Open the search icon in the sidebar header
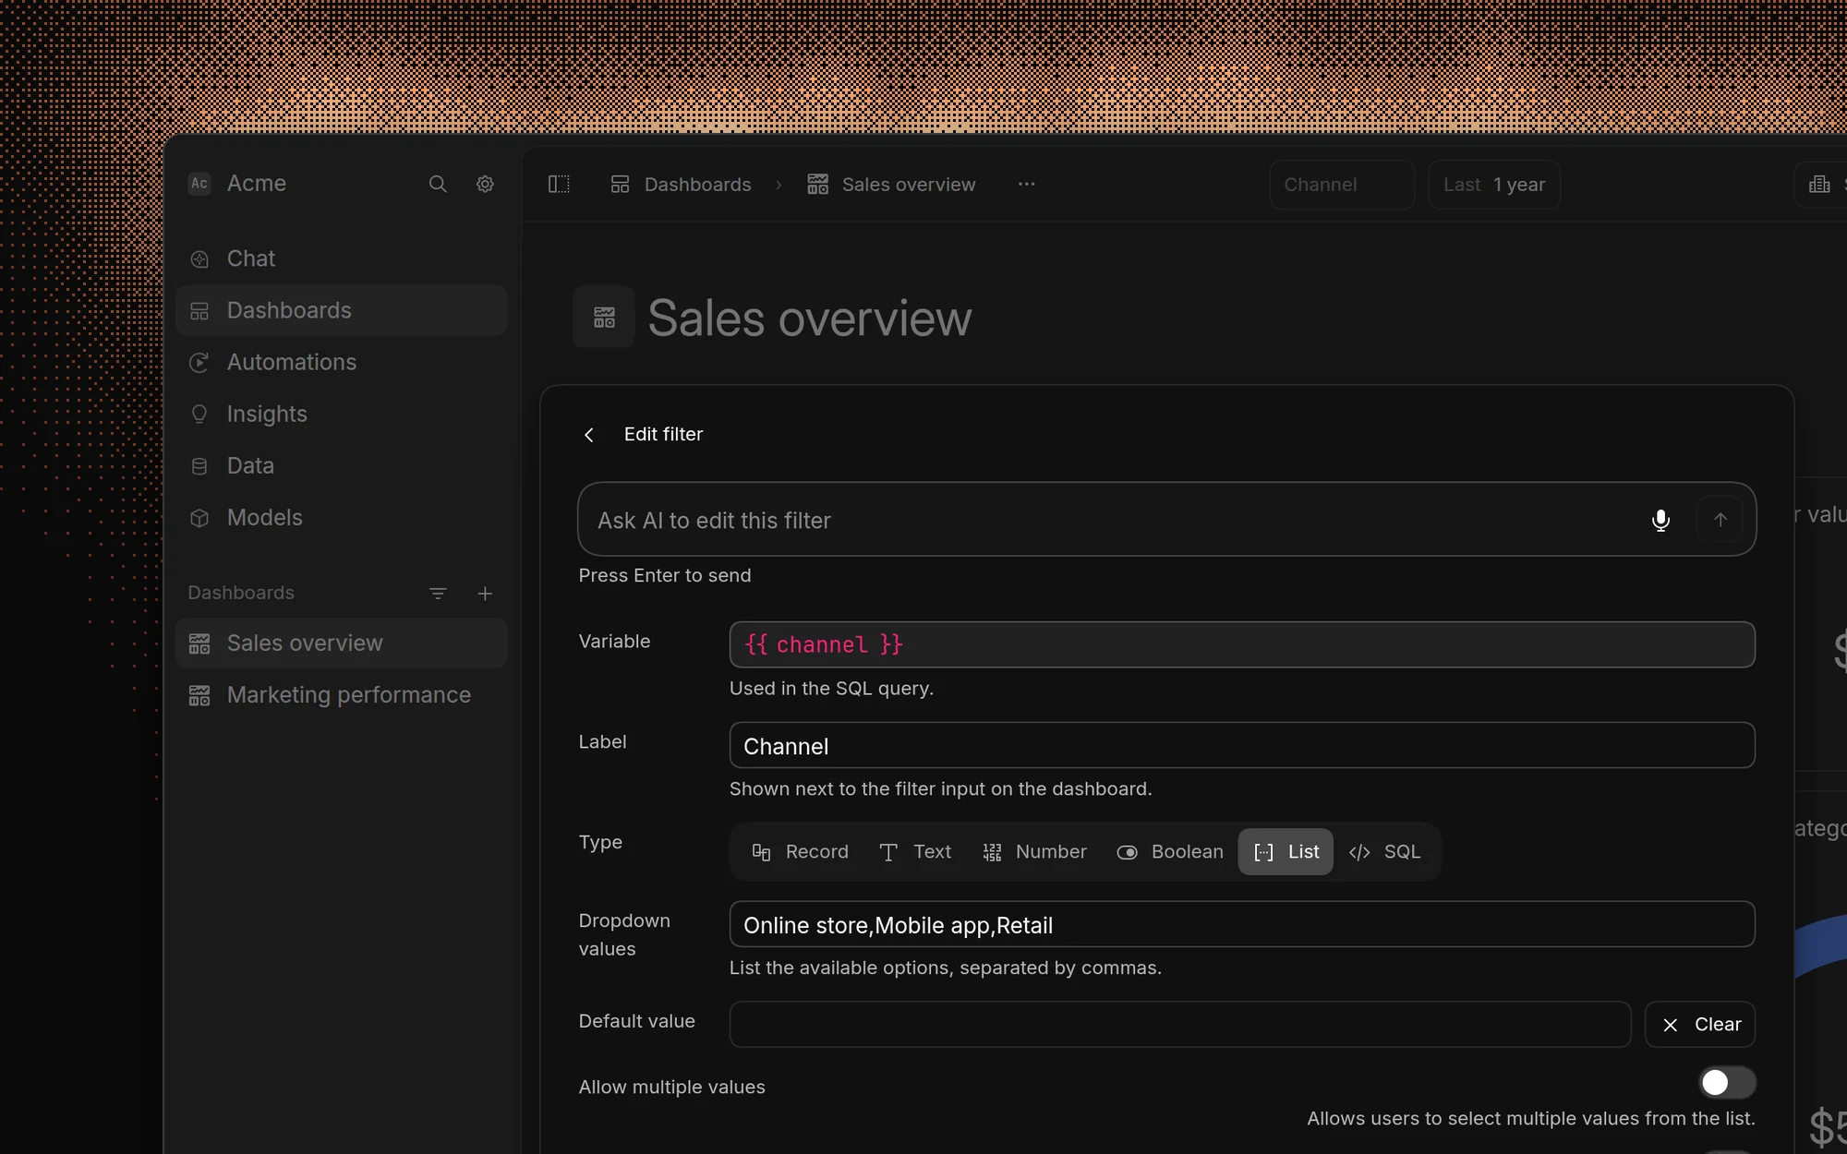 [x=438, y=184]
